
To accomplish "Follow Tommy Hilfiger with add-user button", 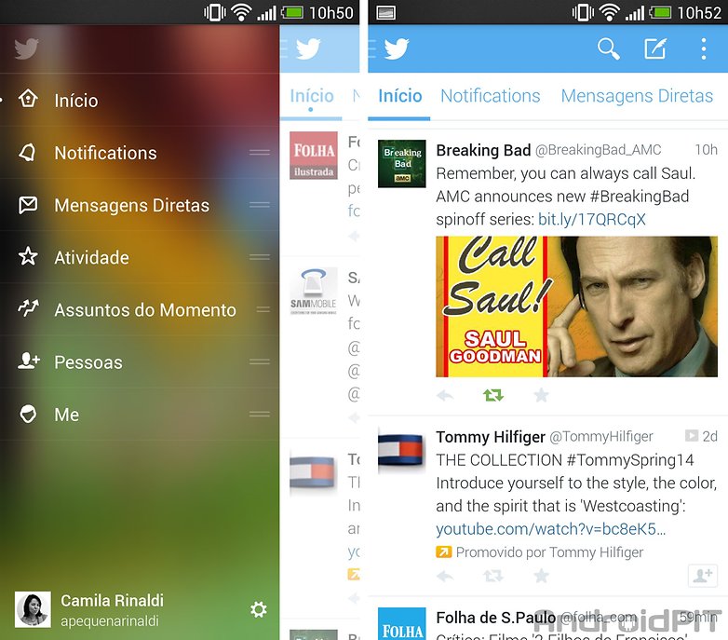I will click(703, 576).
